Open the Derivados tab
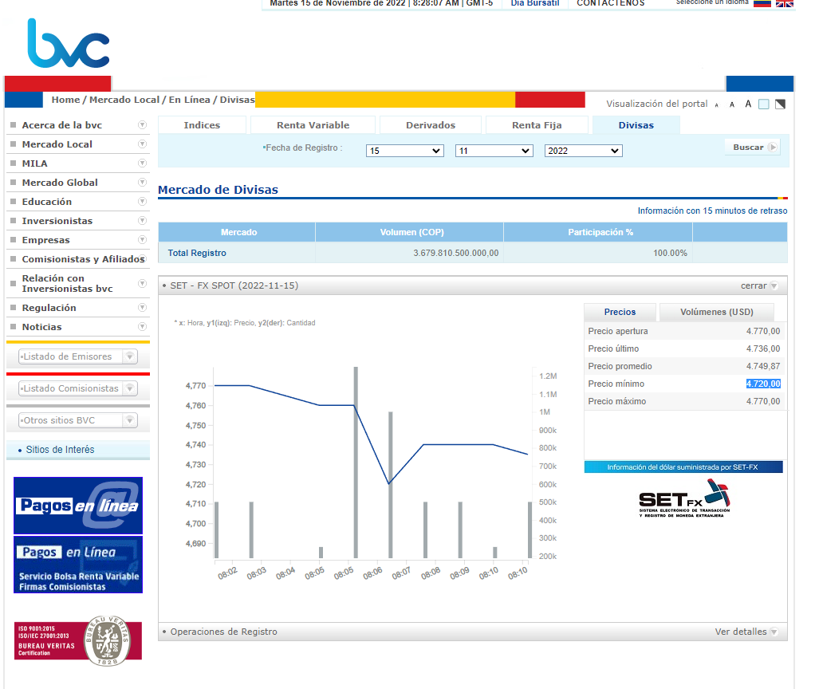 coord(431,125)
